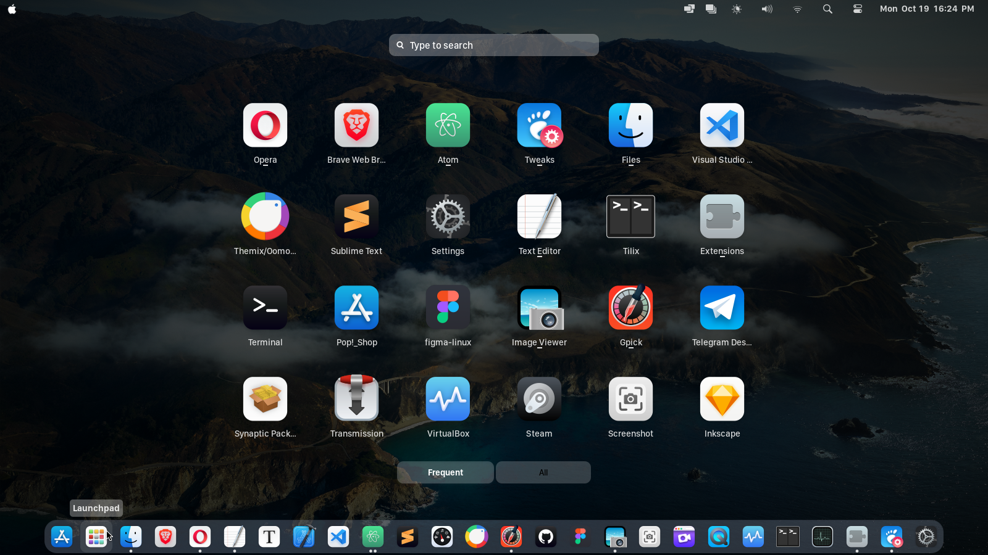Open Themix/Oomox from the app grid
This screenshot has height=555, width=988.
coord(265,216)
